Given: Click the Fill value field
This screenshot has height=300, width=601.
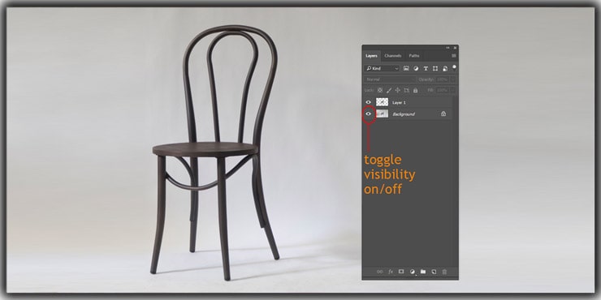Looking at the screenshot, I should [442, 90].
